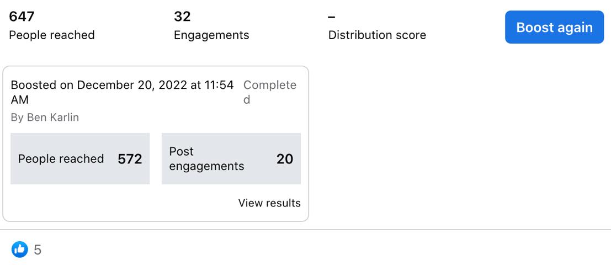
Task: Select the 20 post engagements value
Action: (285, 159)
